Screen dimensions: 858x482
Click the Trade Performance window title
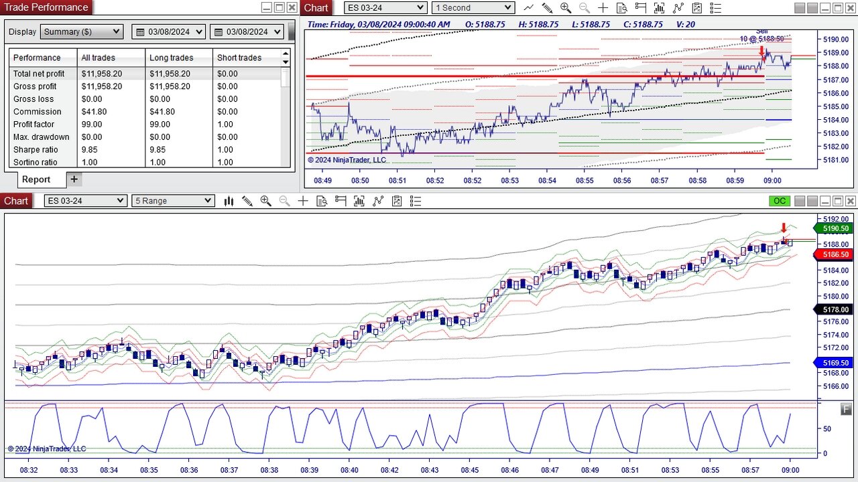(x=46, y=7)
